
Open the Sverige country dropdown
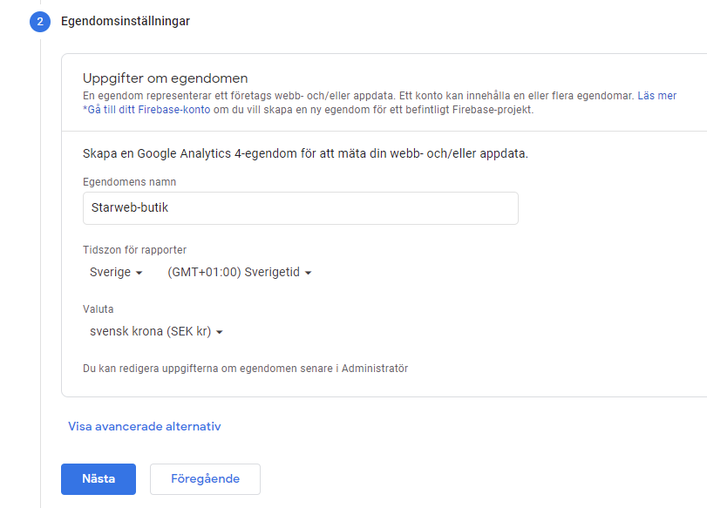pyautogui.click(x=116, y=272)
